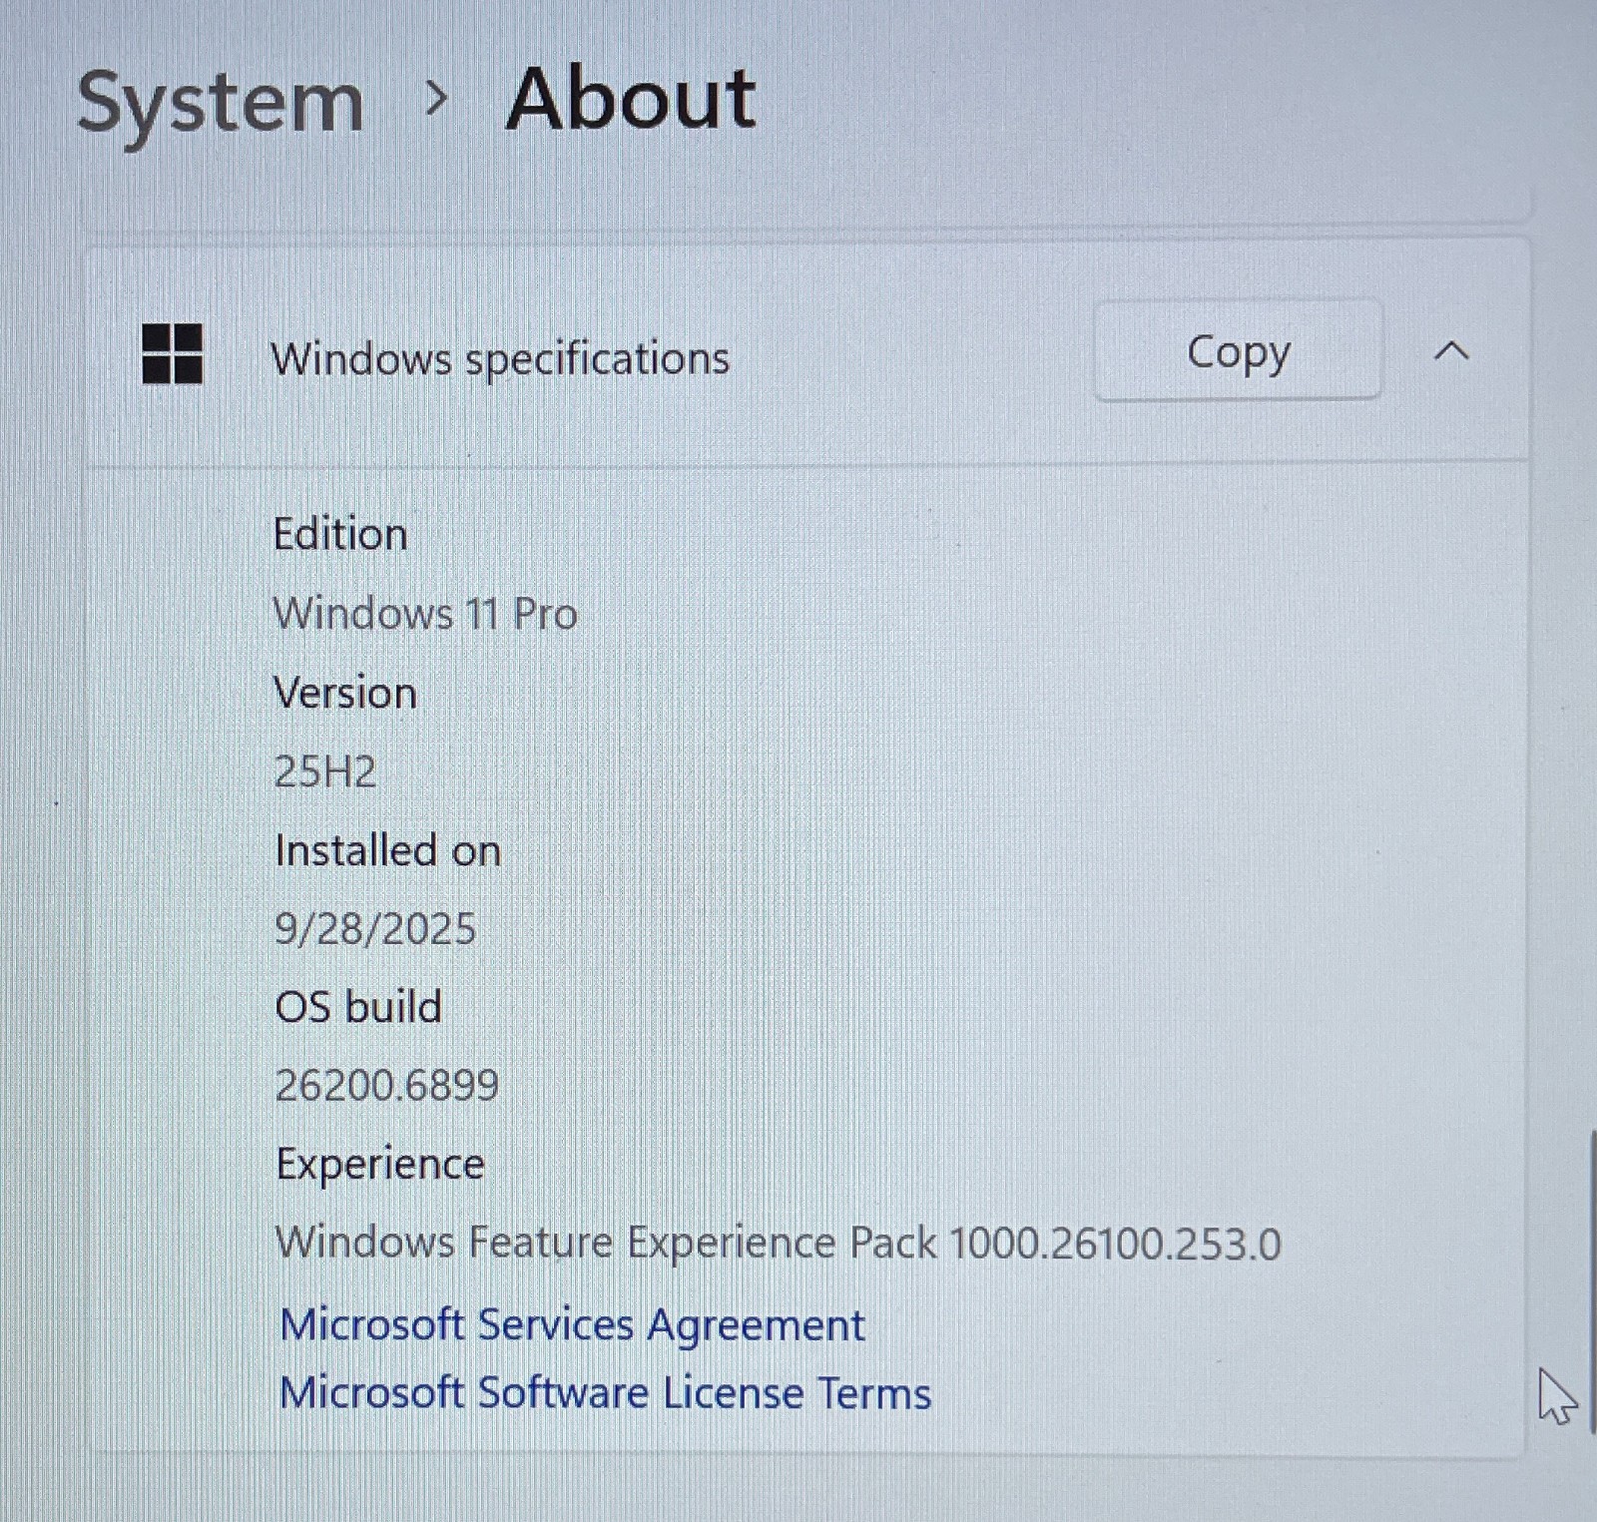Select the install date '9/28/2025'
The width and height of the screenshot is (1597, 1522).
pos(375,929)
